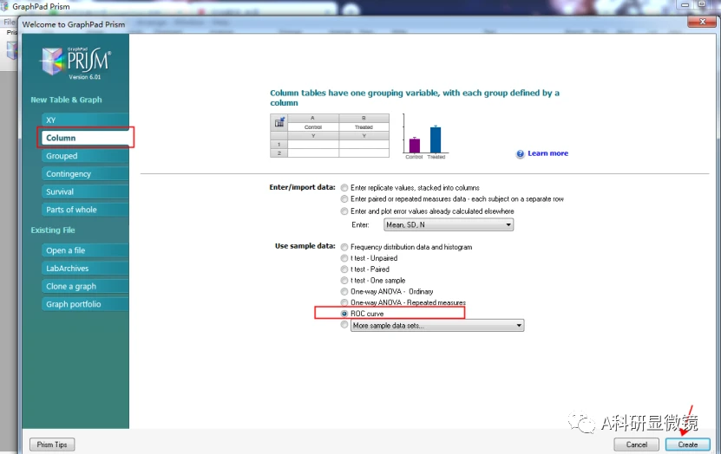Select t test - Paired sample data
Screen dimensions: 721x454
coord(344,269)
